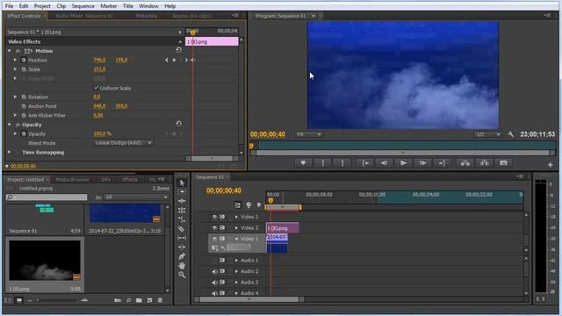Image resolution: width=562 pixels, height=316 pixels.
Task: Open Program monitor settings wrench
Action: (x=511, y=134)
